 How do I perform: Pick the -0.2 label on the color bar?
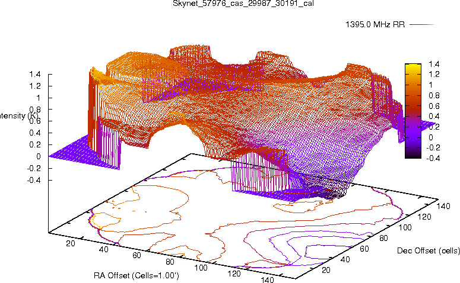433,147
